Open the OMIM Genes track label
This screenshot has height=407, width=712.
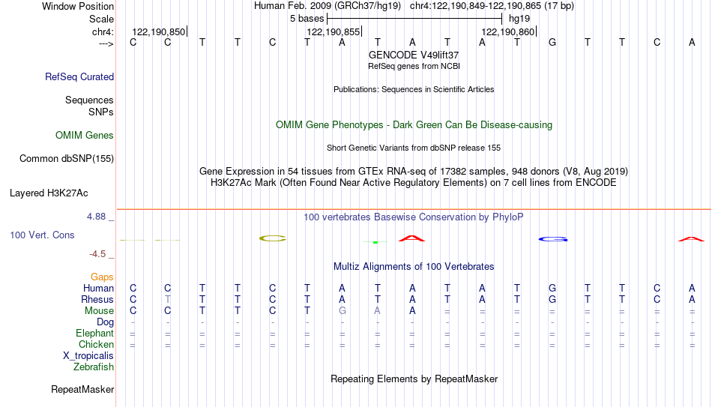click(85, 136)
